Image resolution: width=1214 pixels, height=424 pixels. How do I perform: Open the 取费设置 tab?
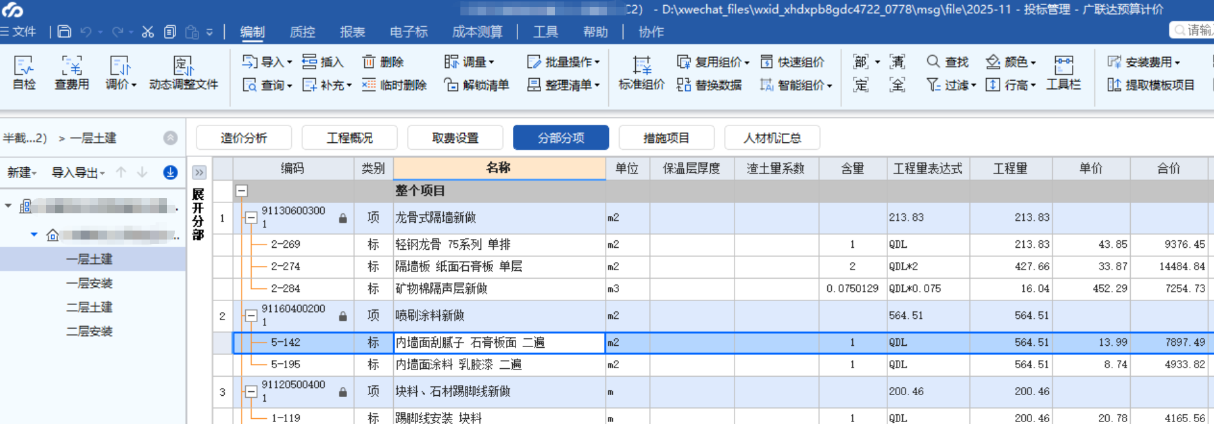pyautogui.click(x=455, y=138)
